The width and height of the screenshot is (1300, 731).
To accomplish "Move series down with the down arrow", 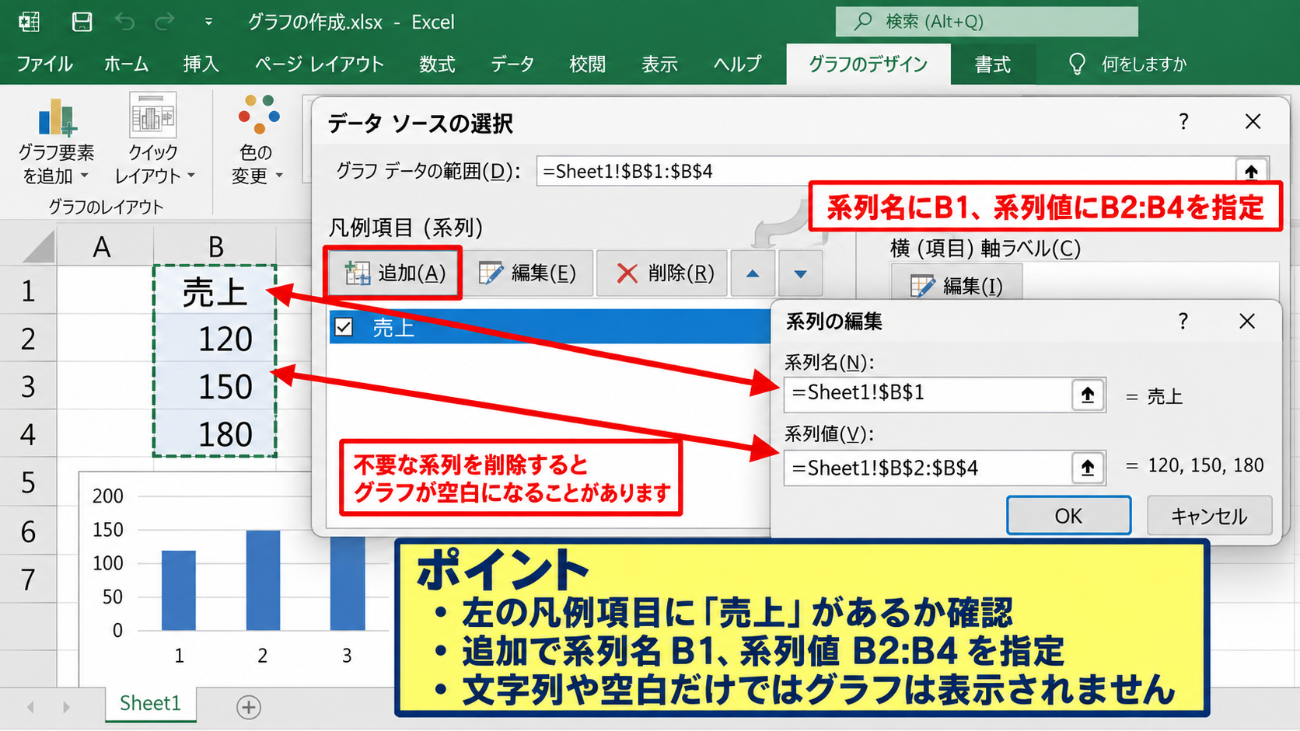I will (x=801, y=273).
